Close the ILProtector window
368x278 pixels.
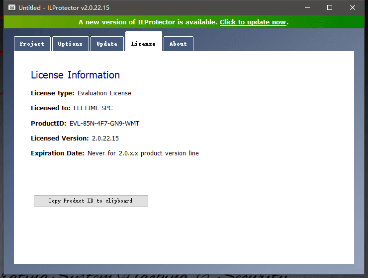tap(353, 7)
